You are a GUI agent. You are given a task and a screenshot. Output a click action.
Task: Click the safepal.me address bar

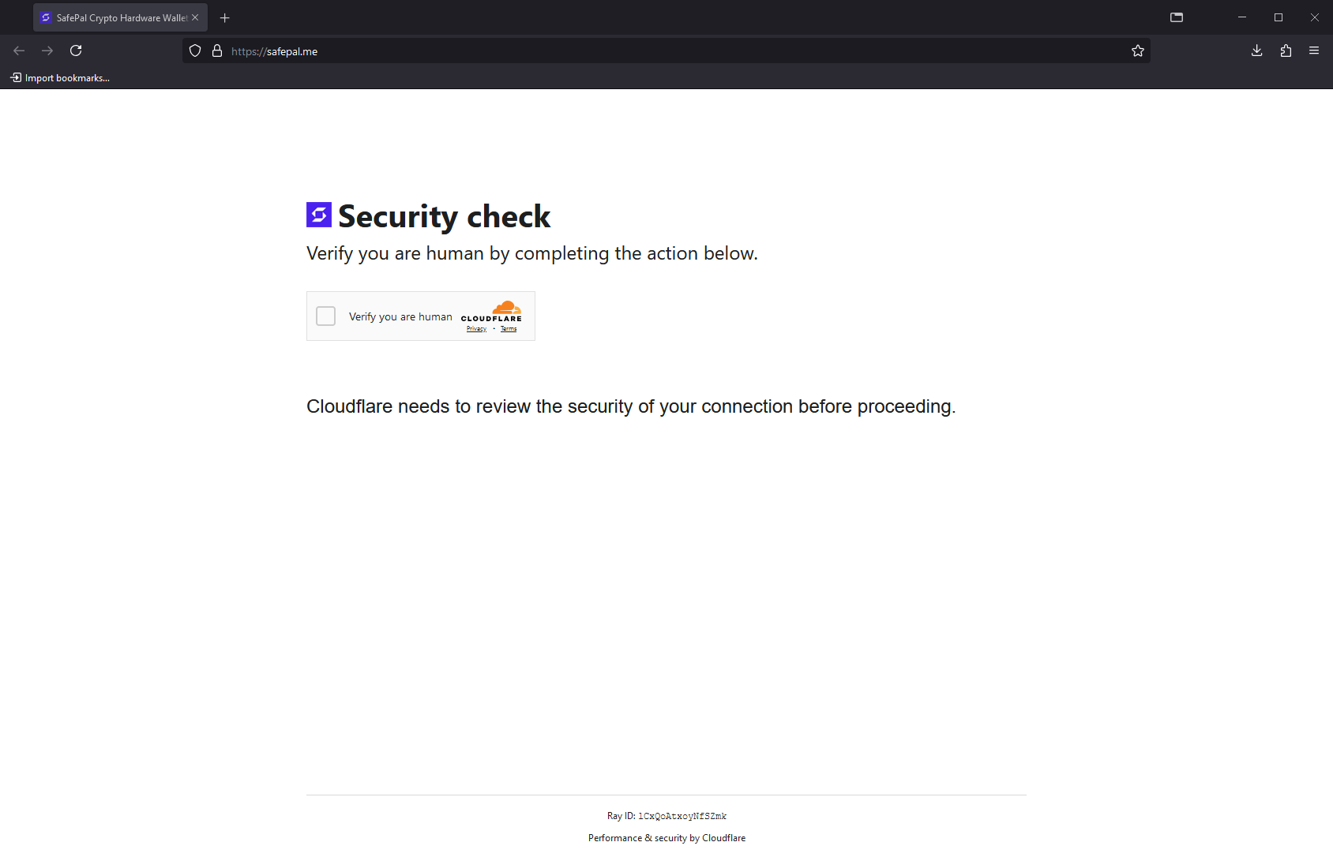click(x=679, y=51)
